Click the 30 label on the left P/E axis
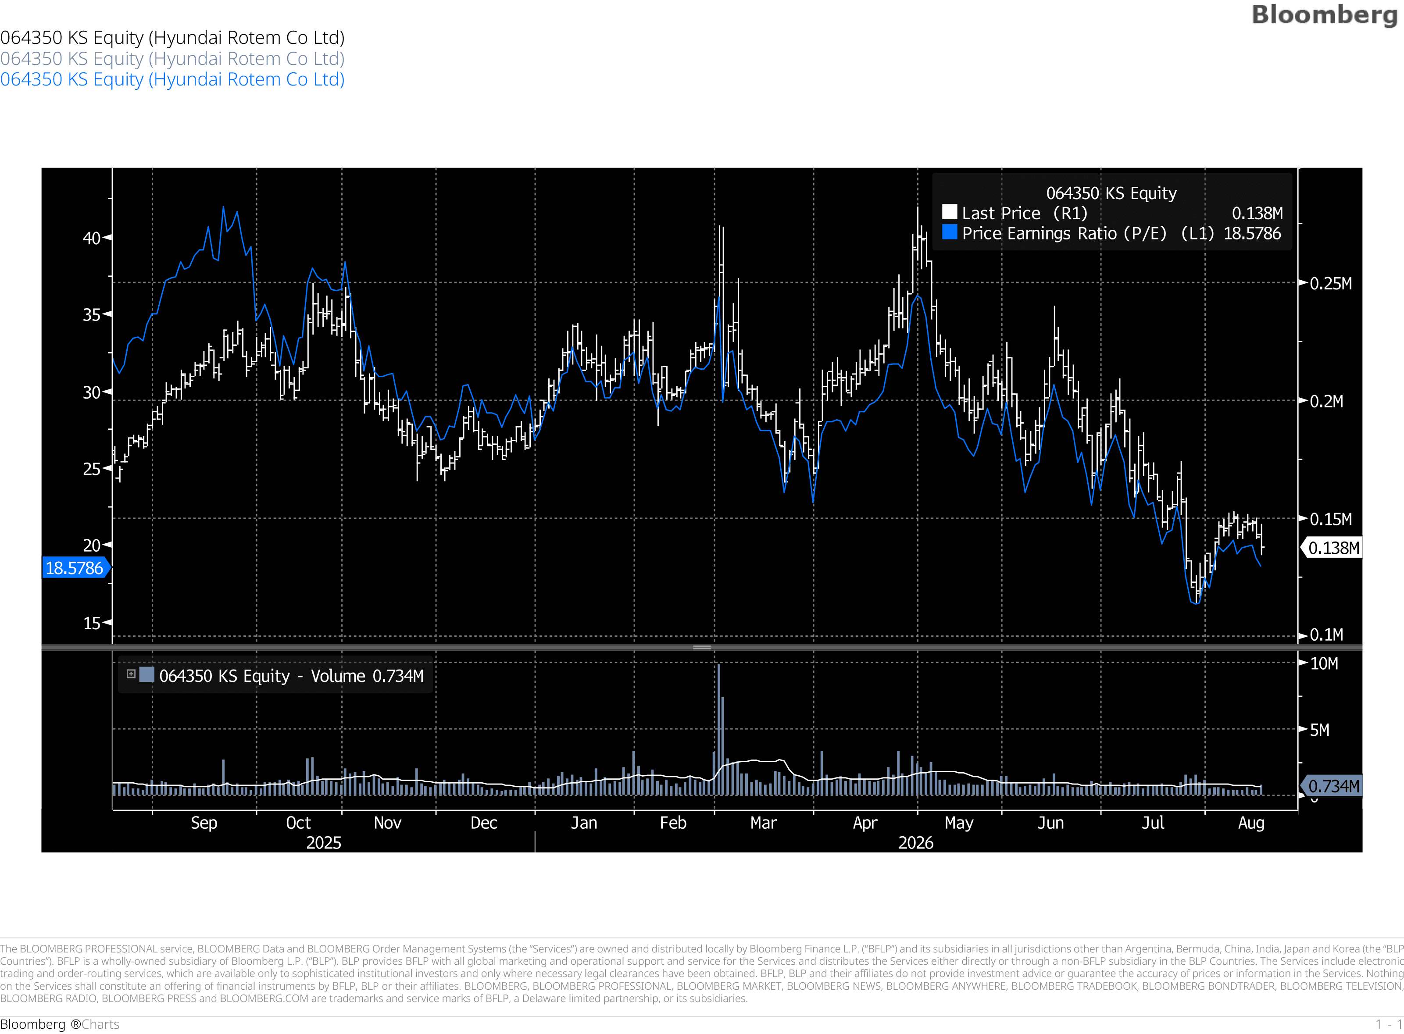This screenshot has height=1034, width=1404. click(x=91, y=392)
